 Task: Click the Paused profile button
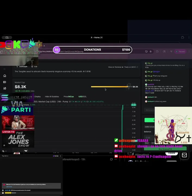click(180, 51)
